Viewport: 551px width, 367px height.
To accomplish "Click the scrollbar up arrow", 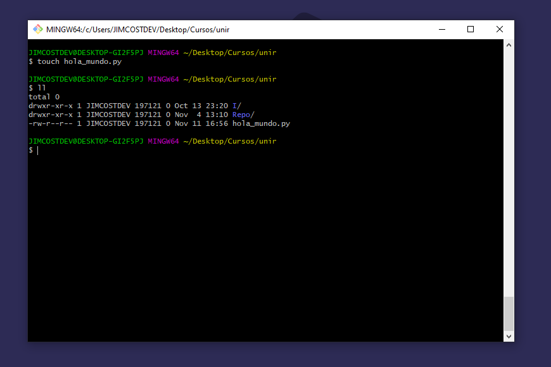I will 508,44.
